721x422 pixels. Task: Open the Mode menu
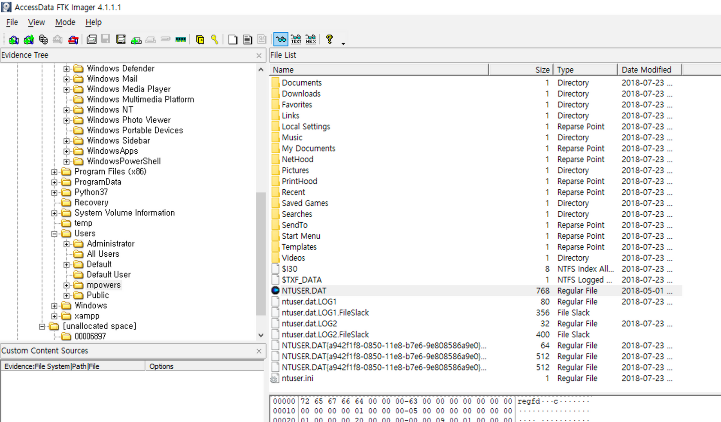tap(65, 22)
